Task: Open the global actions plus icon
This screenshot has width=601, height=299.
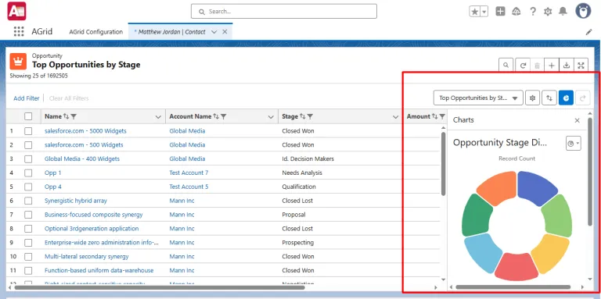Action: tap(500, 12)
